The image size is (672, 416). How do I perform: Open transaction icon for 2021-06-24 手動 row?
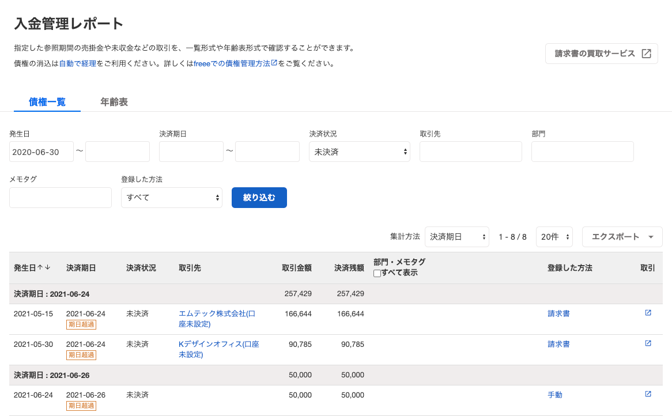point(648,394)
